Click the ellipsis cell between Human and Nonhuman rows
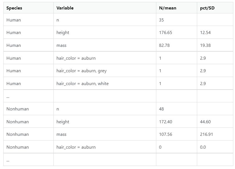235x169 pixels. coord(8,96)
